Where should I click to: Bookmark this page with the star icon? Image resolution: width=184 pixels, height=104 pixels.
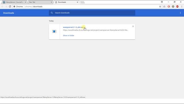click(x=160, y=7)
